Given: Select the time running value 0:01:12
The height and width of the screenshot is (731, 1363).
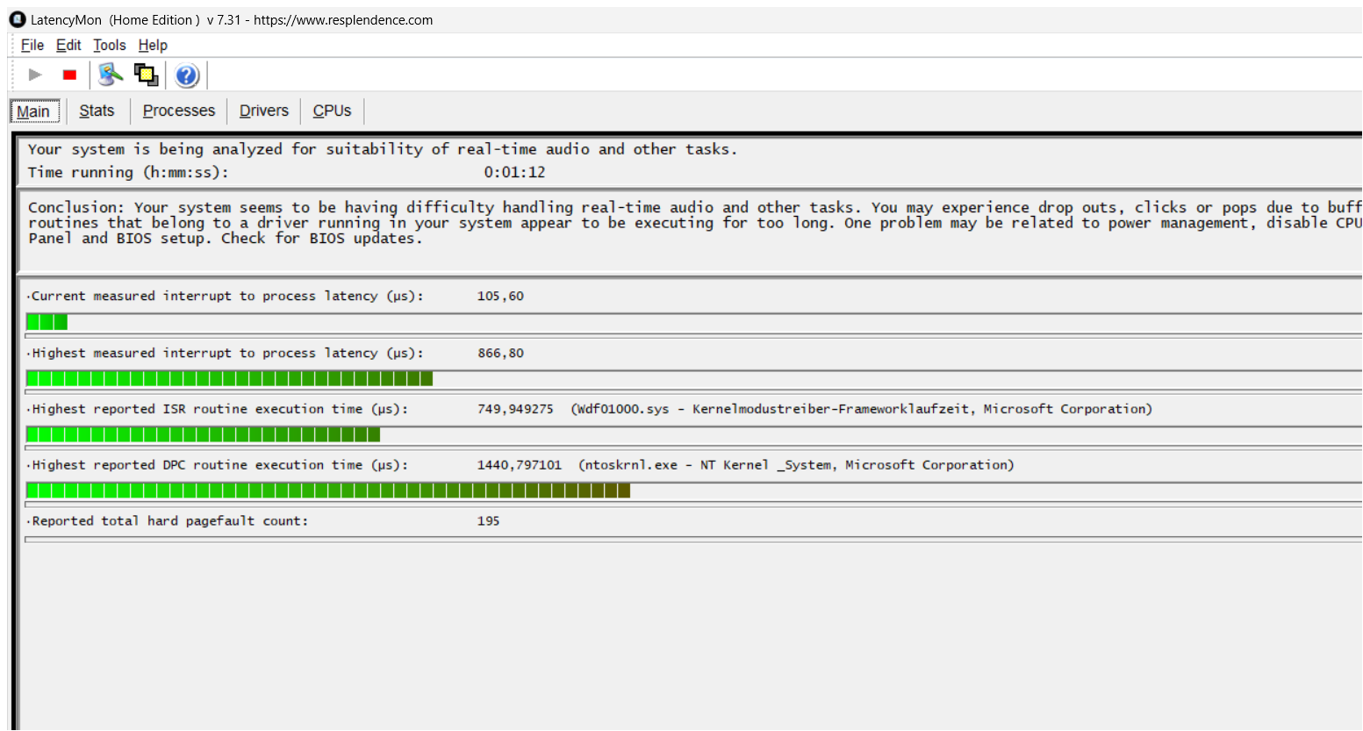Looking at the screenshot, I should coord(514,172).
